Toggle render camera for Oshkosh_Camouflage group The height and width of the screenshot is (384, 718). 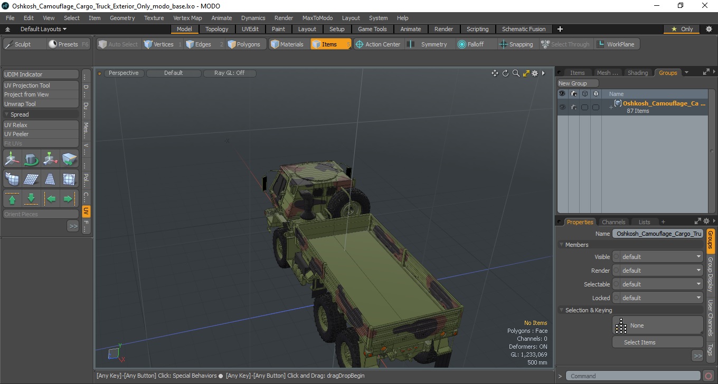(573, 107)
